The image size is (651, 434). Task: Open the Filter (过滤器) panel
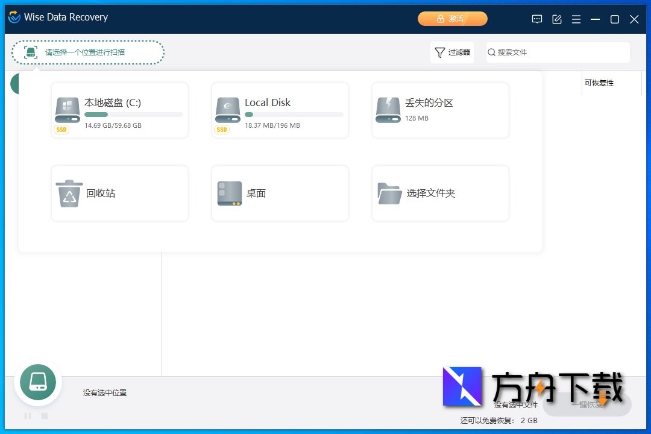point(451,52)
